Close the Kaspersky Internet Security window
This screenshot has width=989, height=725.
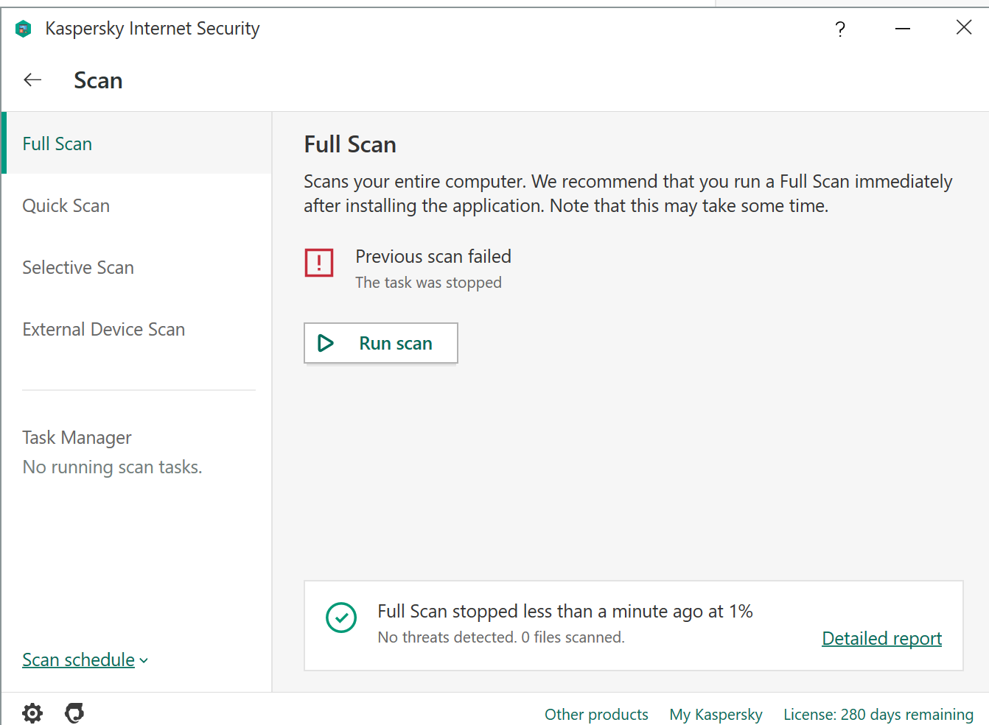tap(963, 28)
